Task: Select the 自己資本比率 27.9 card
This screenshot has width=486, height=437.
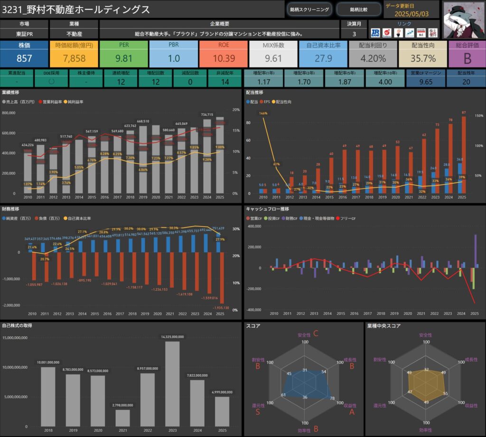Action: pyautogui.click(x=323, y=54)
